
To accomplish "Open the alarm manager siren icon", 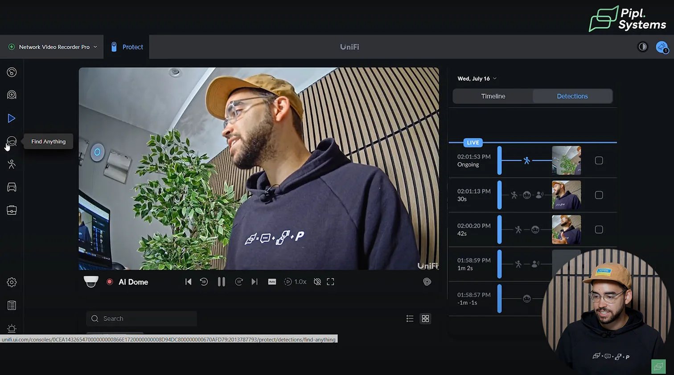I will click(x=12, y=329).
